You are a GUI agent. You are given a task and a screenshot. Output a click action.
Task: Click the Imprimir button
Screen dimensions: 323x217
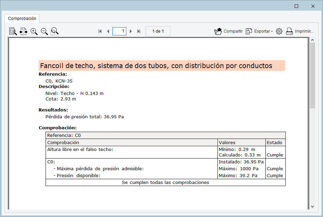tap(300, 31)
